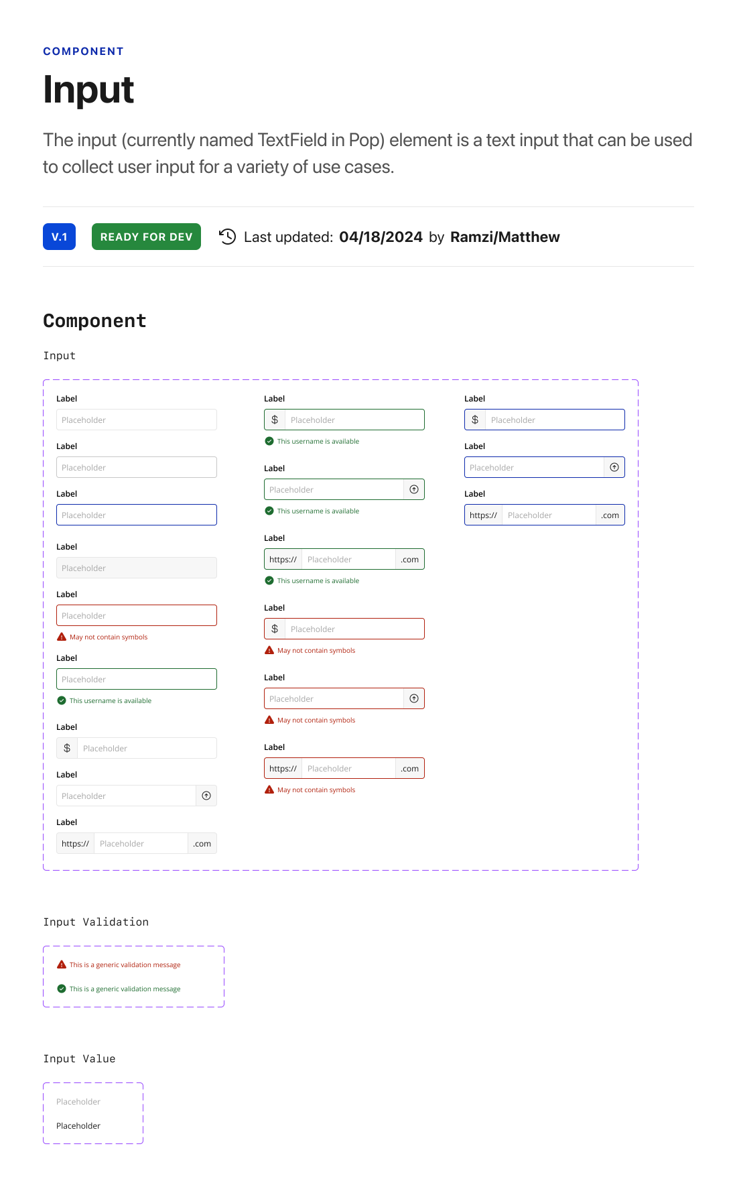This screenshot has width=737, height=1187.
Task: Click the dollar sign in the green-bordered input
Action: (x=275, y=420)
